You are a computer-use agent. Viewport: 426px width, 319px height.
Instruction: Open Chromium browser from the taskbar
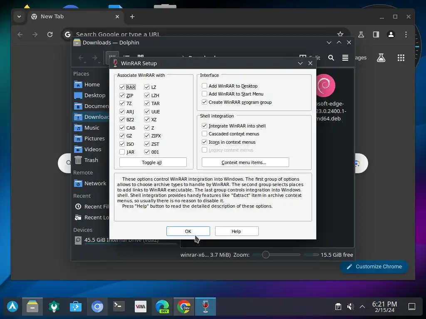click(97, 307)
